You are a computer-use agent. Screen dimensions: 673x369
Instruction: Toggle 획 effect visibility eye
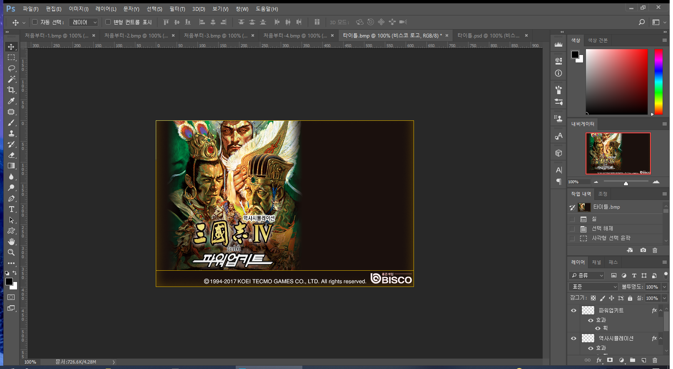[x=598, y=328]
